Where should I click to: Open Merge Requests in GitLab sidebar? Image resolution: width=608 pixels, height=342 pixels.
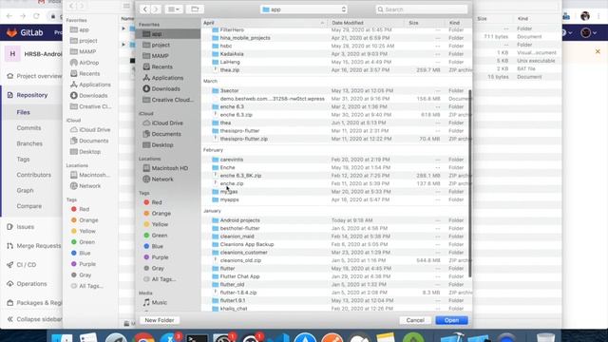[x=38, y=246]
